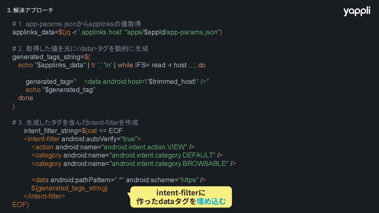Click the action android.intent.action.VIEW line
379x213 pixels.
pyautogui.click(x=113, y=147)
